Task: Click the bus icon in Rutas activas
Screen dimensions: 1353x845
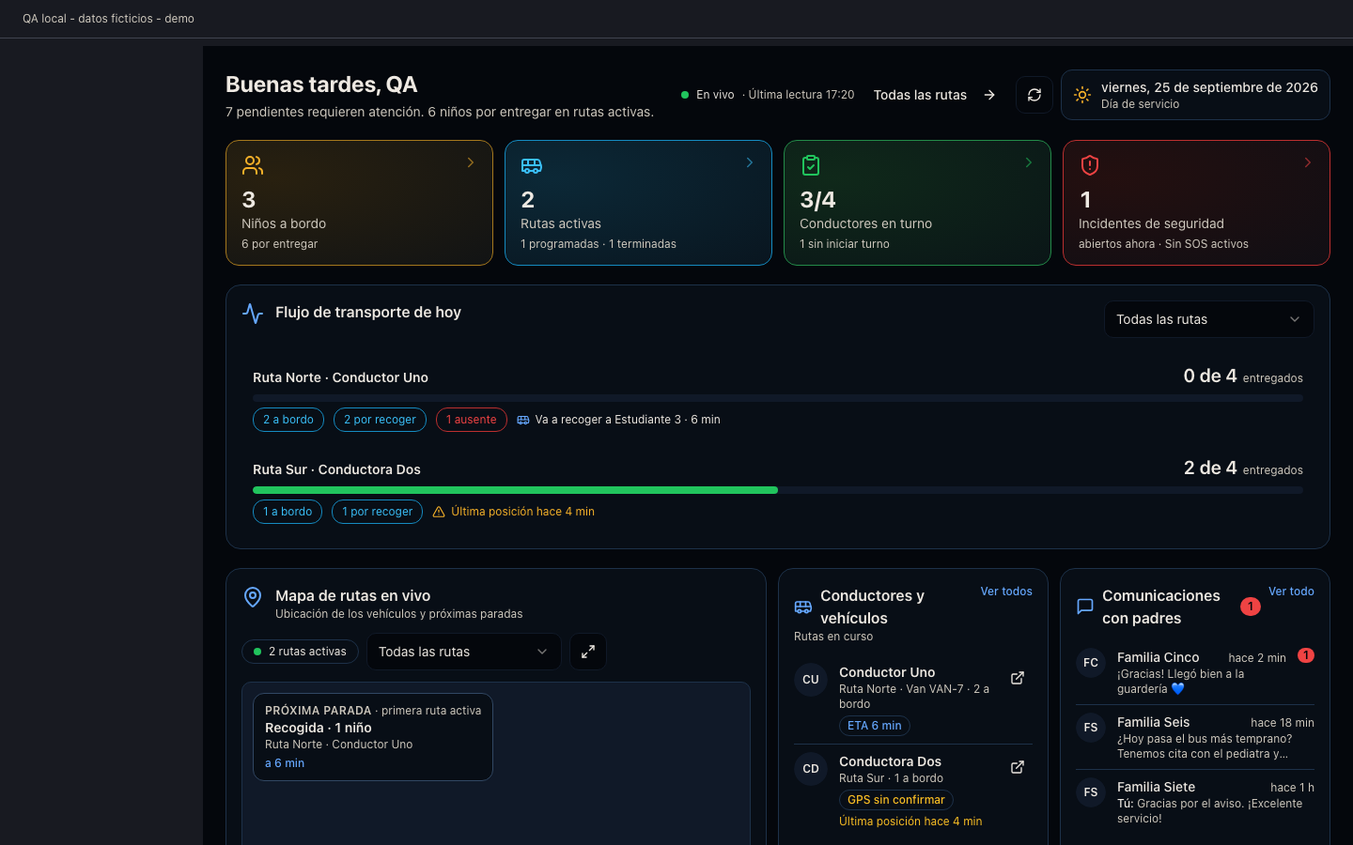Action: point(532,165)
